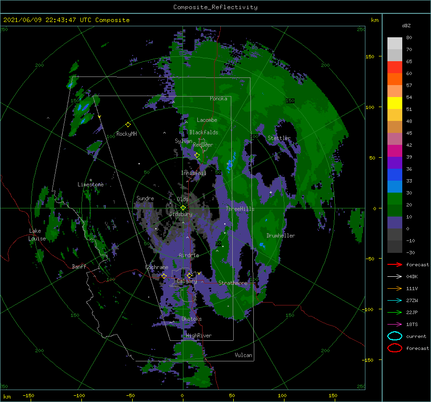The image size is (431, 402).
Task: Click the yellow marker south of the RedDeer label
Action: point(197,155)
